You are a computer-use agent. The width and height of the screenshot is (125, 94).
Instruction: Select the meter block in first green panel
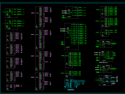(x=8, y=15)
